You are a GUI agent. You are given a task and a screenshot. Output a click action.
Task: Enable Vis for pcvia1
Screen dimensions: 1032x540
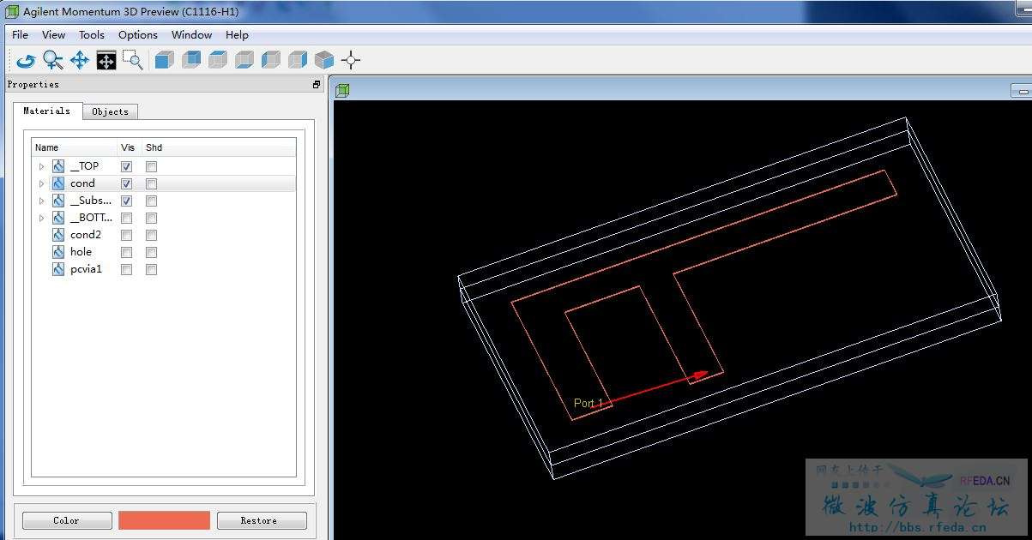[126, 269]
